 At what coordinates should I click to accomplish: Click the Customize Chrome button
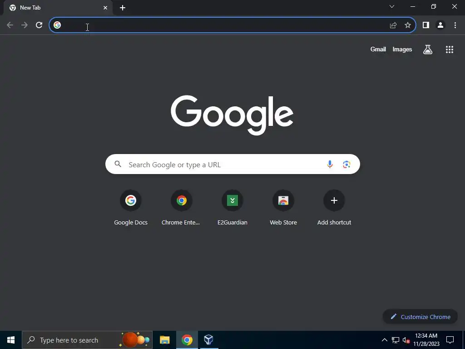pos(420,317)
